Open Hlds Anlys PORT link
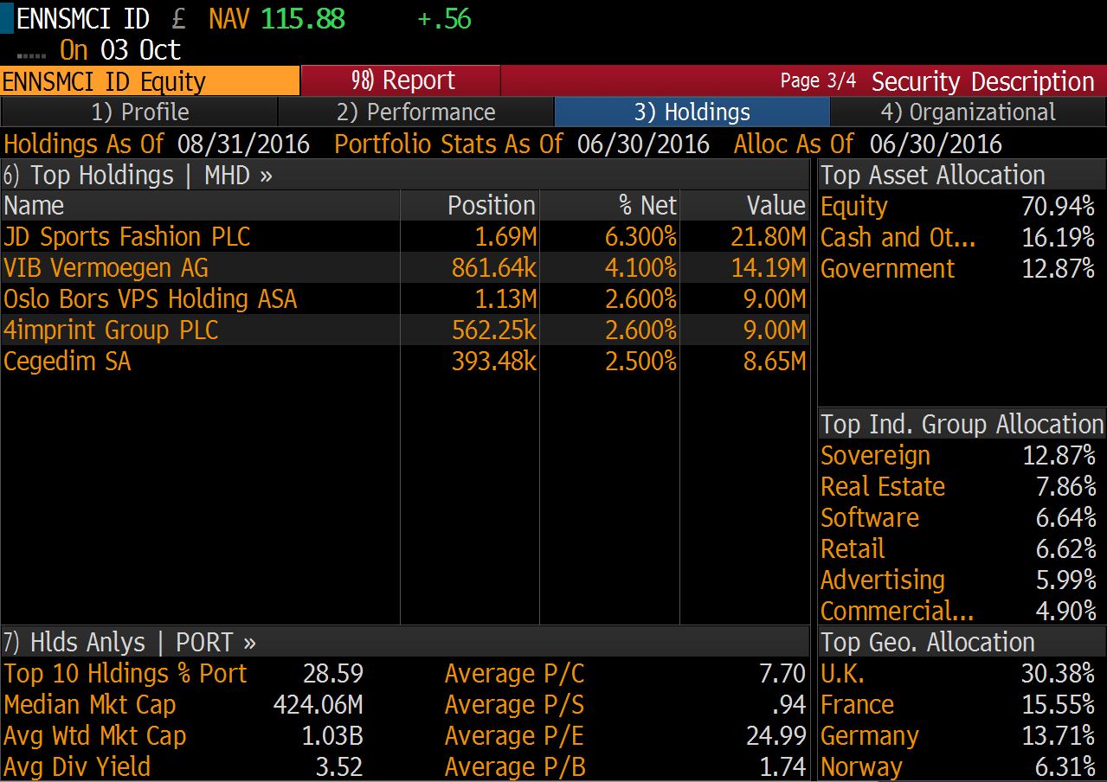 tap(130, 643)
